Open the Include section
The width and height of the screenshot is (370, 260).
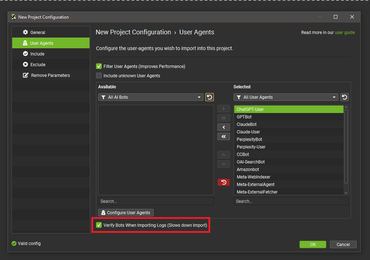coord(51,54)
